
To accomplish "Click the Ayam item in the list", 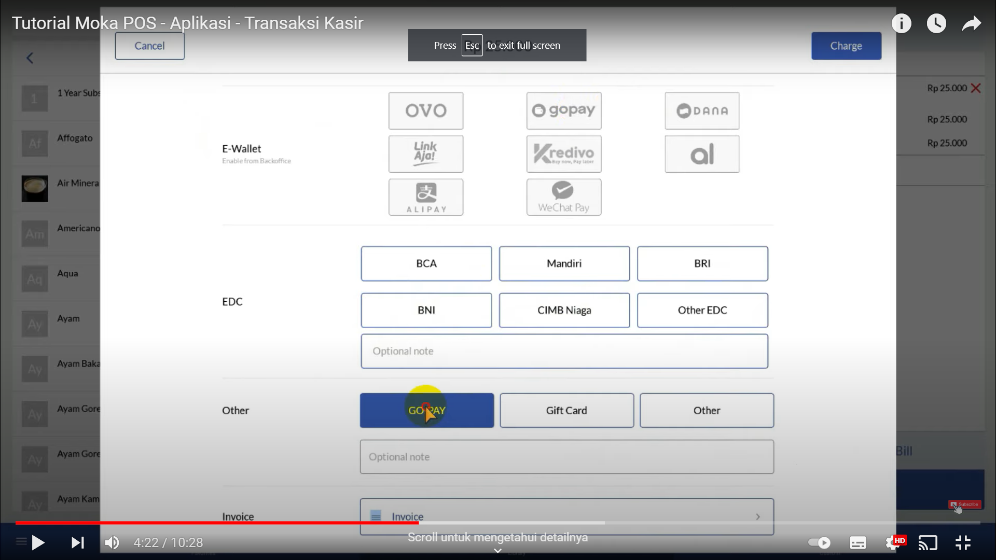I will pyautogui.click(x=57, y=324).
